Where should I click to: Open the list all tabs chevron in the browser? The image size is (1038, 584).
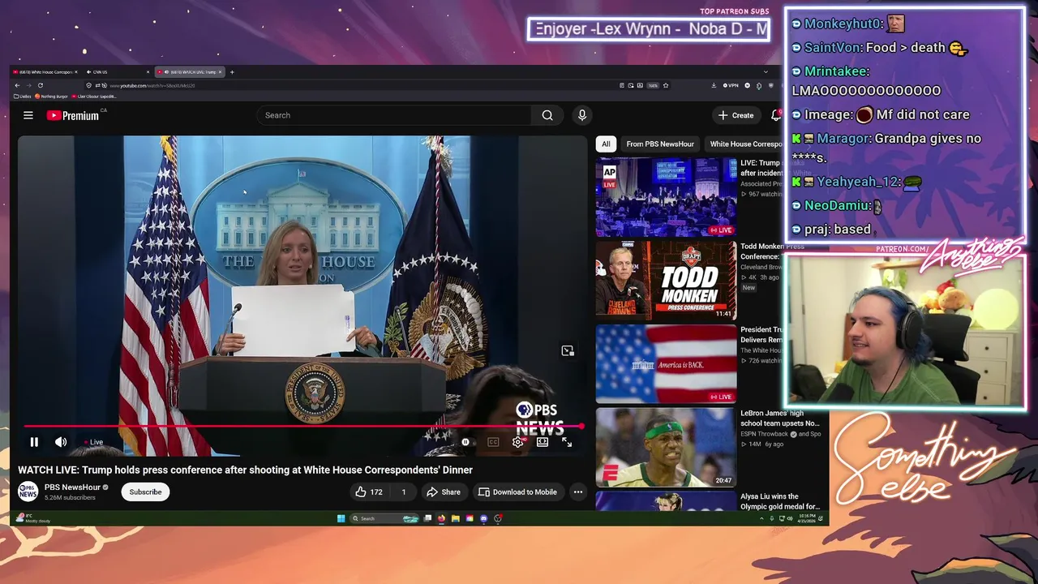766,72
